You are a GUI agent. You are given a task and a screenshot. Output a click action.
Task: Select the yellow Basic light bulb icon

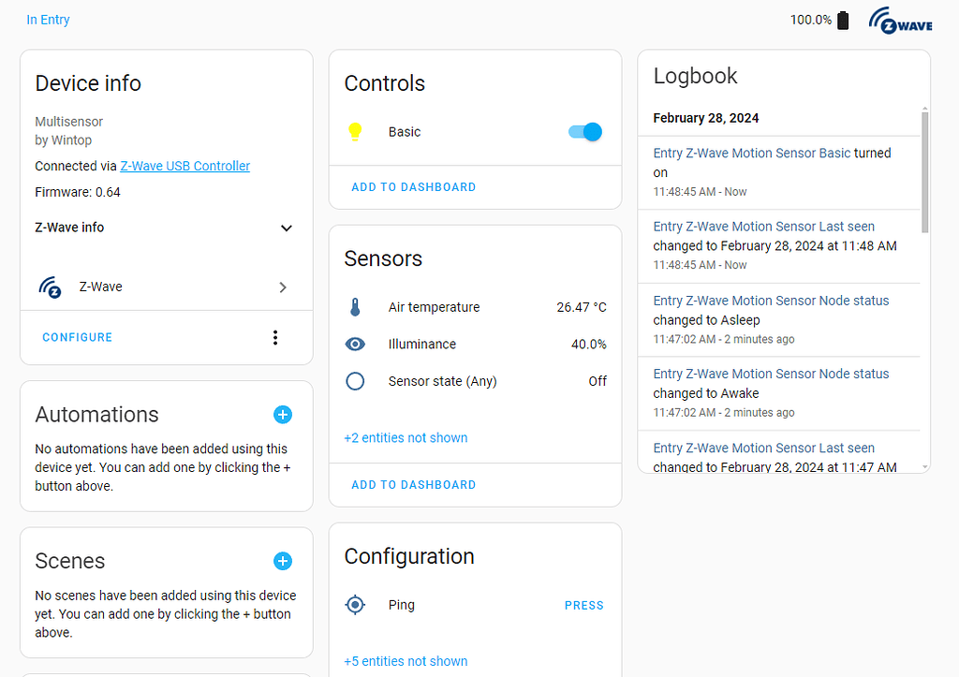[x=355, y=132]
